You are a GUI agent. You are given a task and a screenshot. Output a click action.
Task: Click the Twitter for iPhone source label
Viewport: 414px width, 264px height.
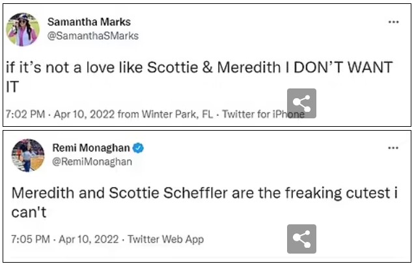click(263, 114)
